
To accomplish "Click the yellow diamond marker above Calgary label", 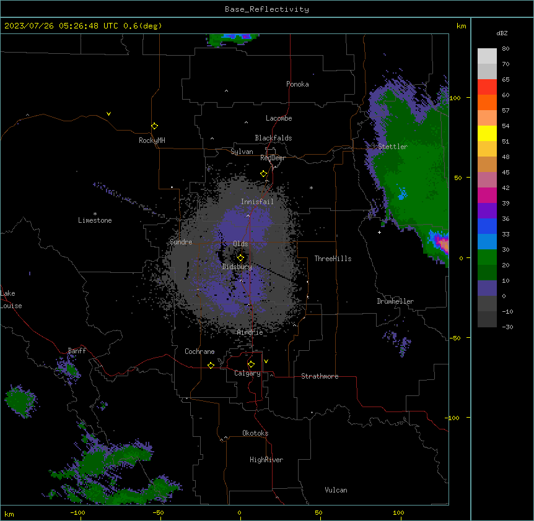I will click(x=251, y=364).
